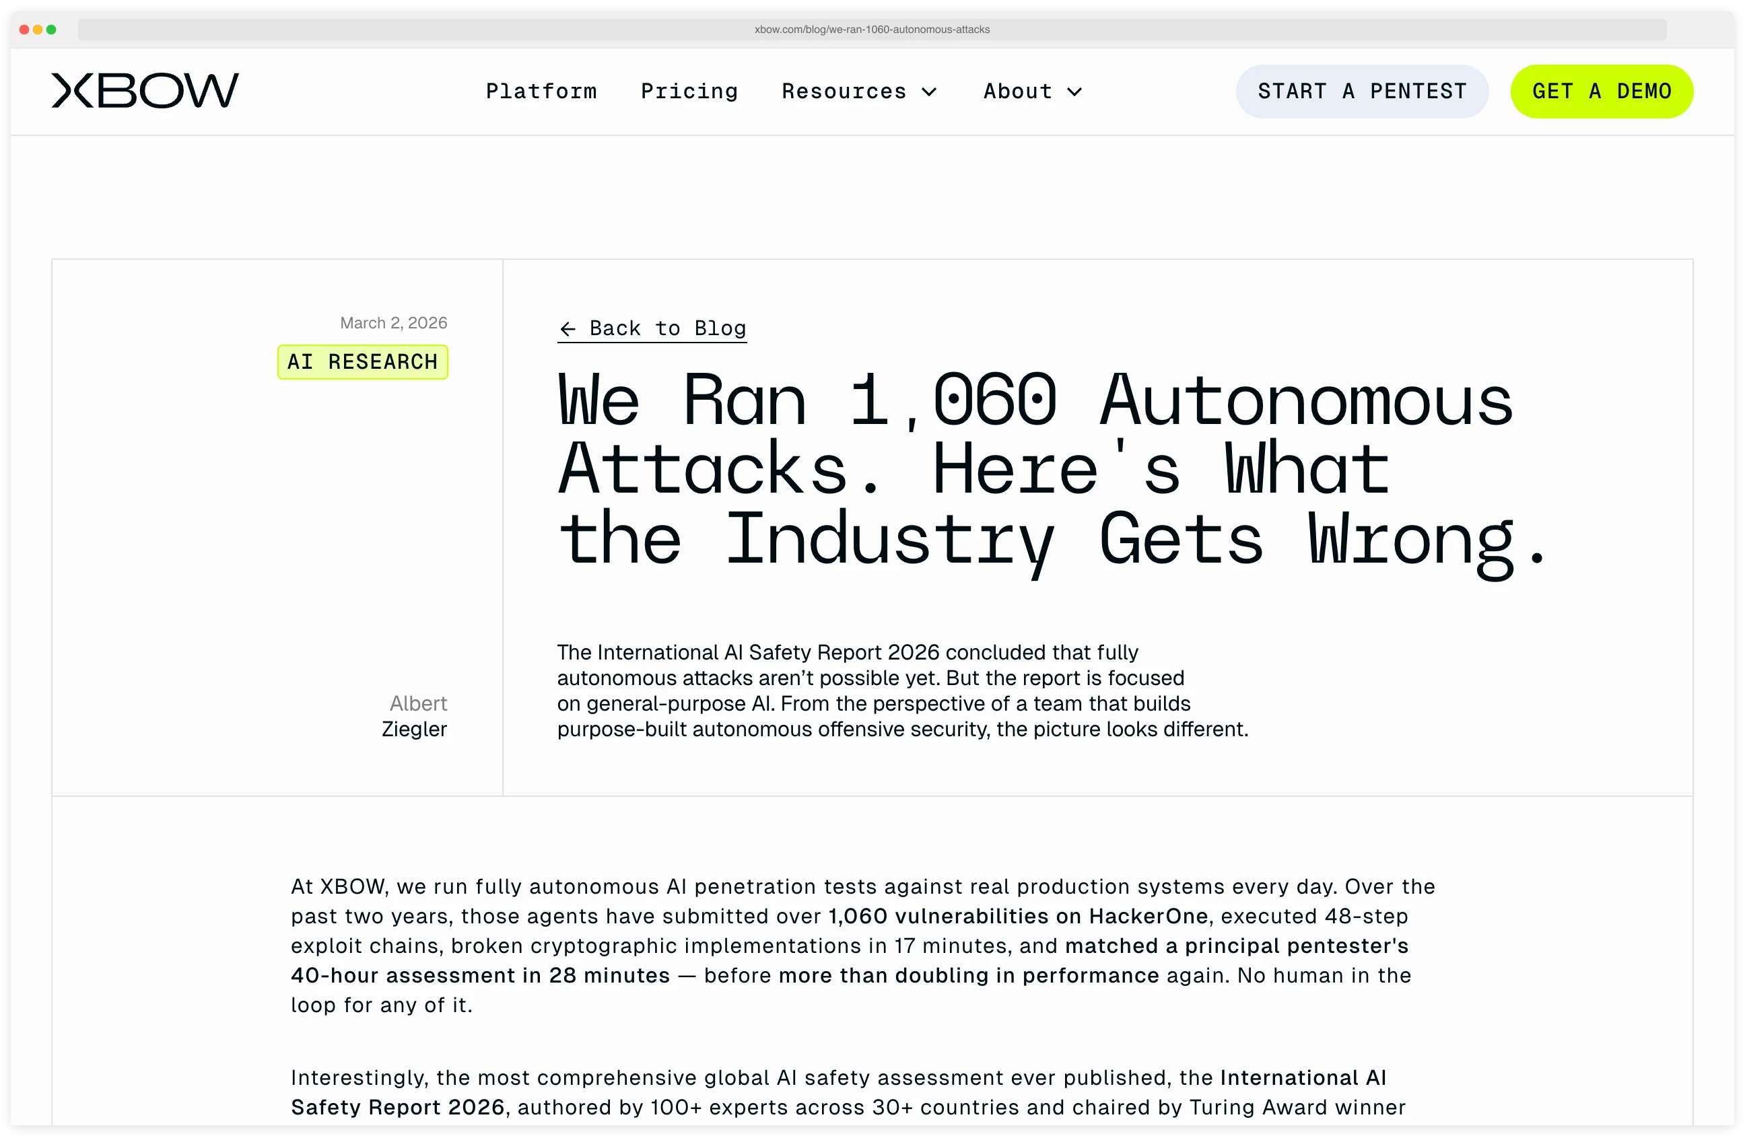Click the green maximize dot in window controls
The height and width of the screenshot is (1136, 1745).
point(51,30)
